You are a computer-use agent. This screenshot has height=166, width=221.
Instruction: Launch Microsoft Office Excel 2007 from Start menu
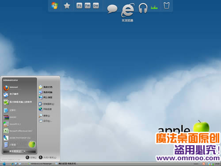(x=18, y=131)
